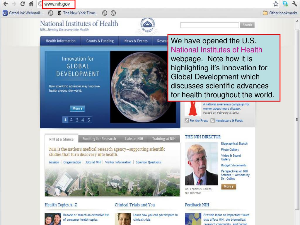The width and height of the screenshot is (300, 225).
Task: Click the scrollbar up arrow
Action: [x=297, y=21]
